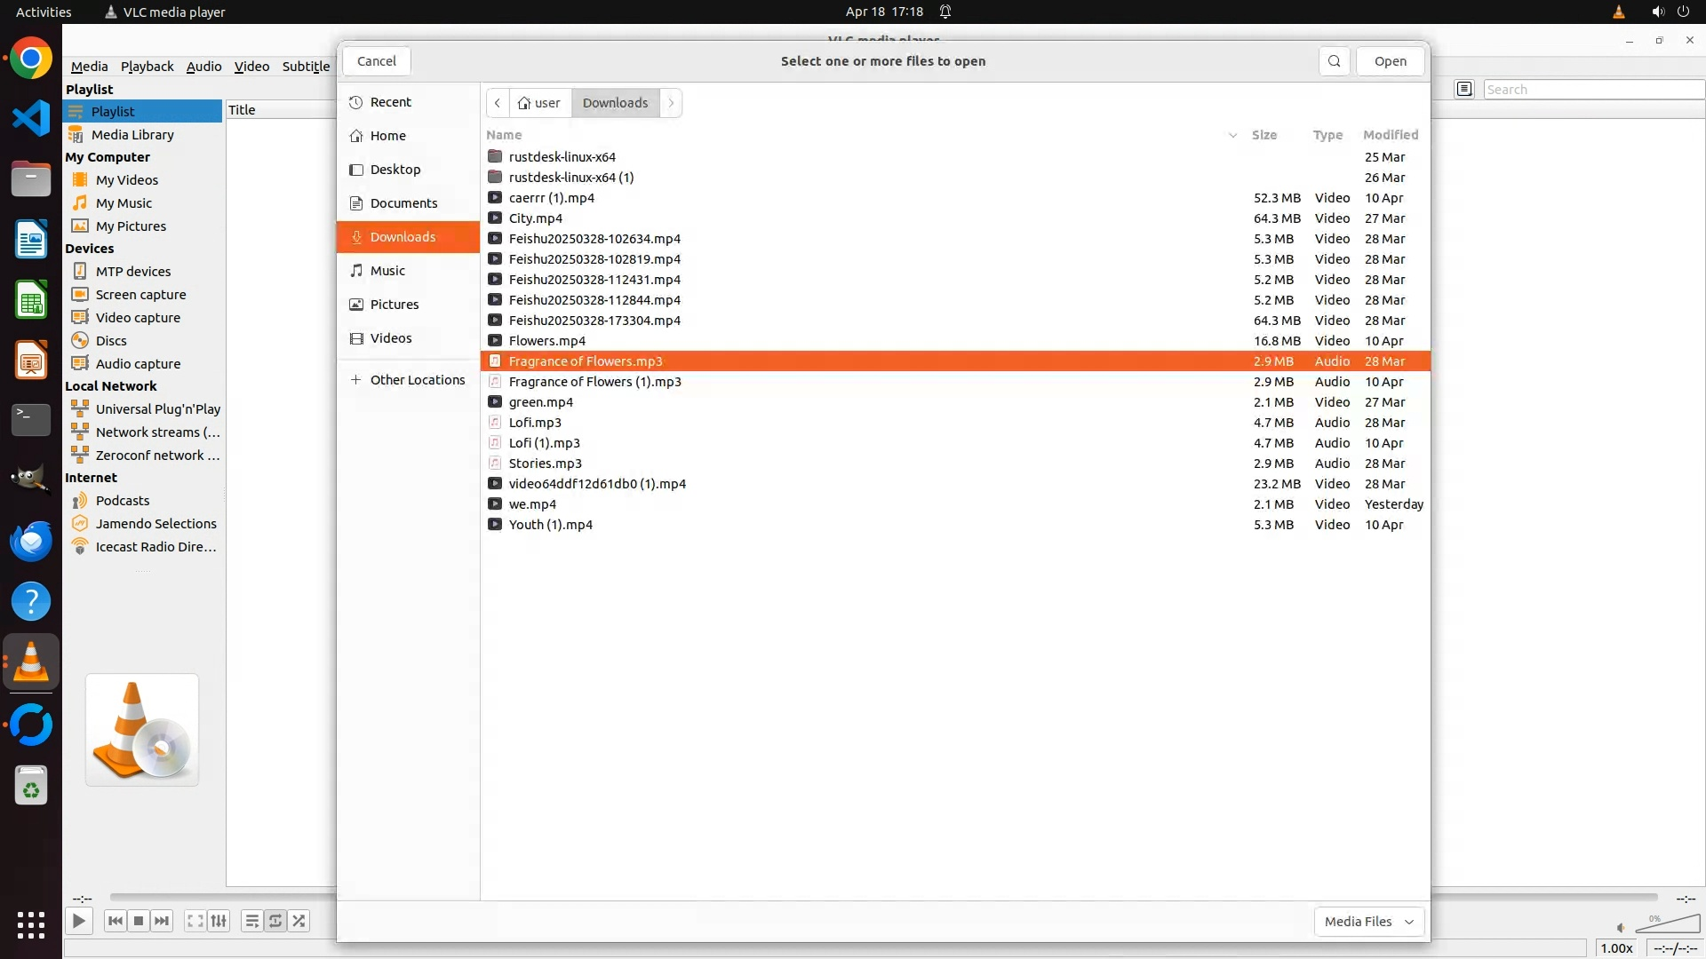Click the Name column sort arrow
This screenshot has height=959, width=1706.
point(1232,135)
